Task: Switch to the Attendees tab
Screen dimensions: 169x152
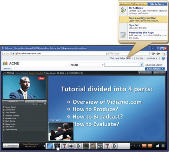Action: [13, 101]
